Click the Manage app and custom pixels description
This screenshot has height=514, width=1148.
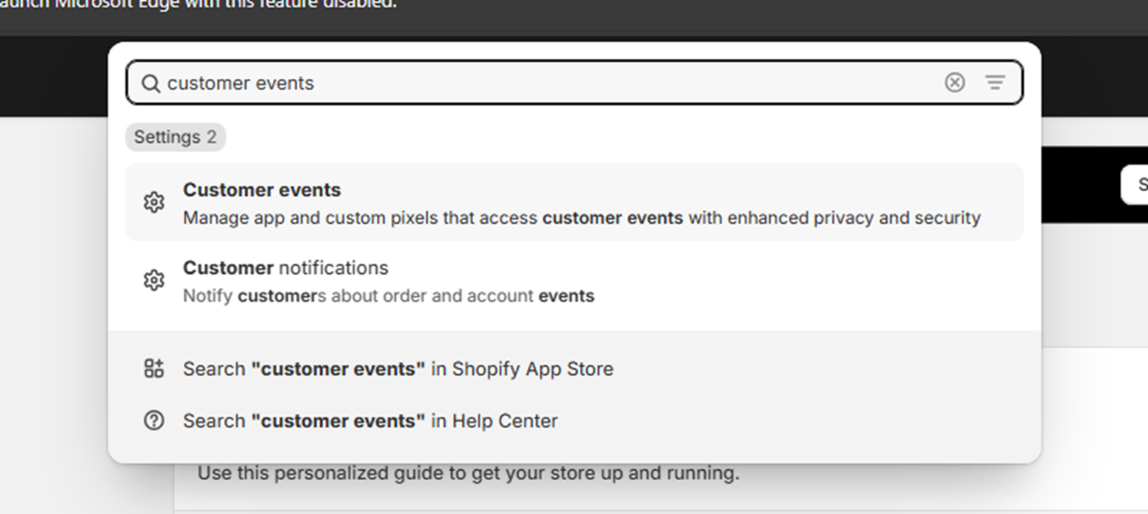click(x=581, y=218)
